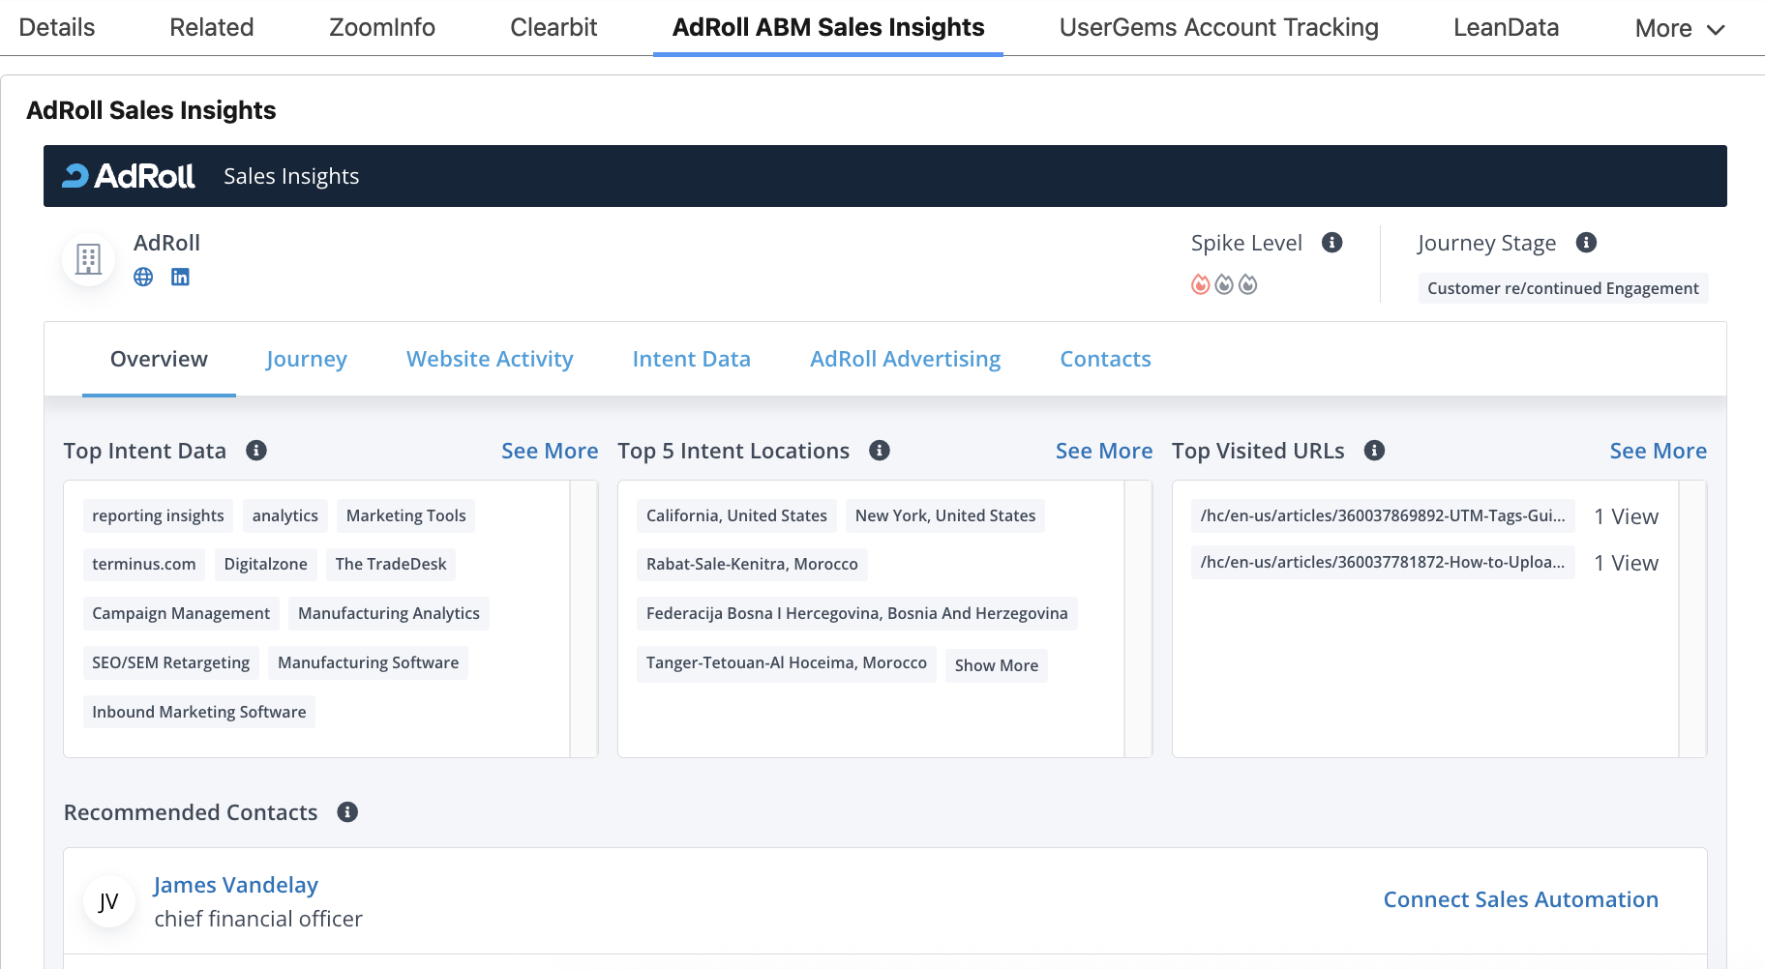Viewport: 1765px width, 969px height.
Task: Open James Vandelay contact link
Action: [x=236, y=885]
